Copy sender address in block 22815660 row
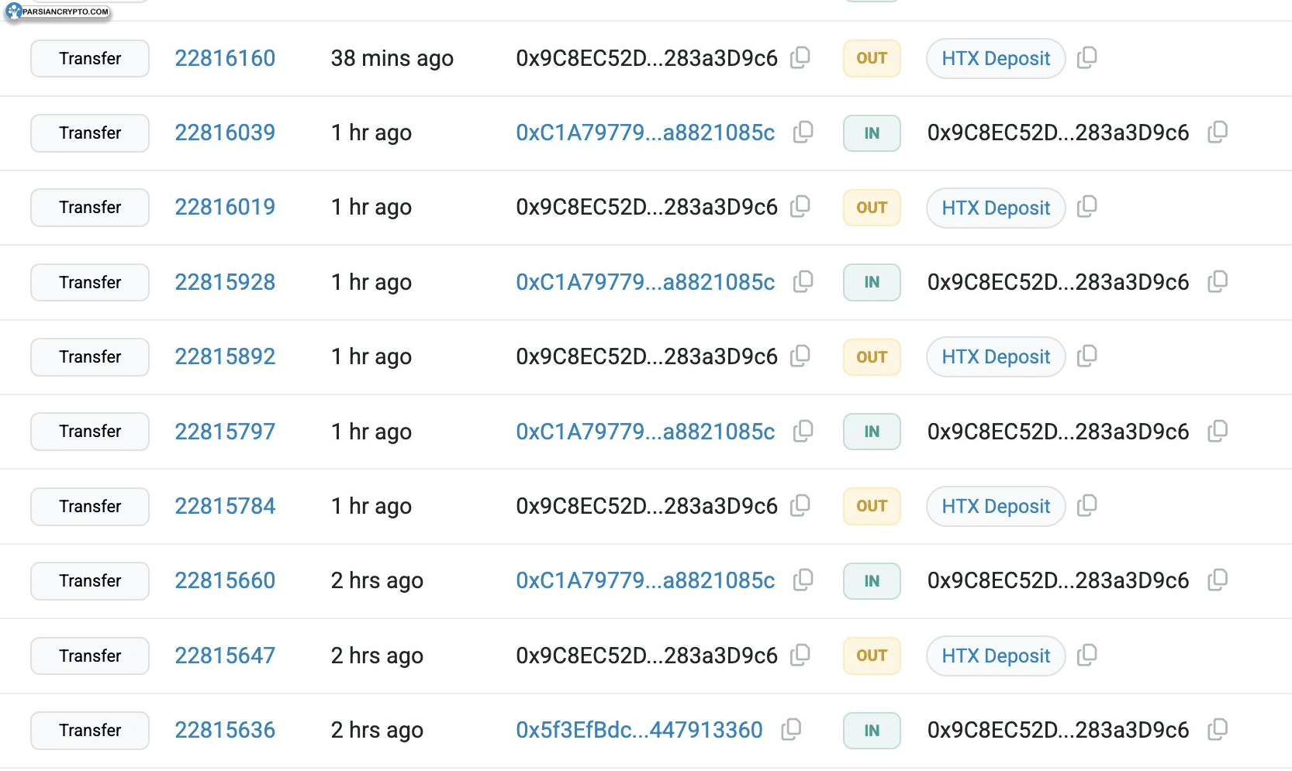 click(803, 580)
